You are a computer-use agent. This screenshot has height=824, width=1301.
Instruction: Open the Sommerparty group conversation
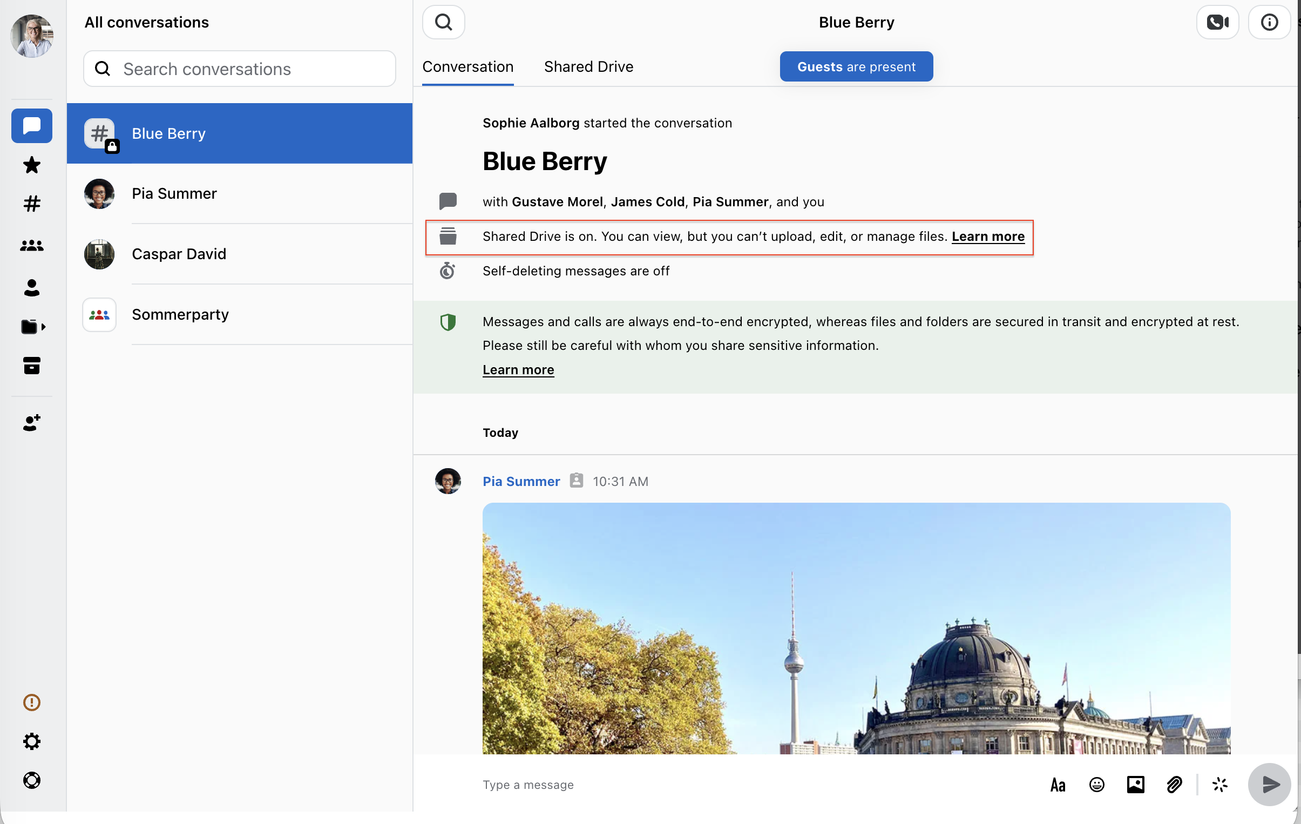239,314
